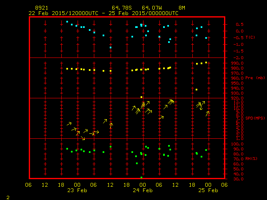The height and width of the screenshot is (200, 267).
Task: Click the 990.0 pressure tick label
Action: pos(236,63)
